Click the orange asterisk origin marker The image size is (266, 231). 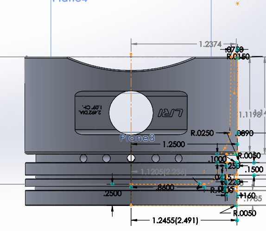(x=237, y=4)
